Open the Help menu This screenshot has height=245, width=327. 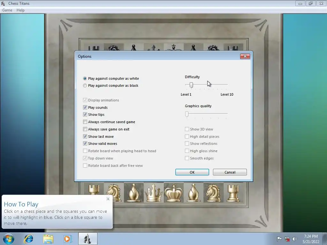click(x=20, y=10)
